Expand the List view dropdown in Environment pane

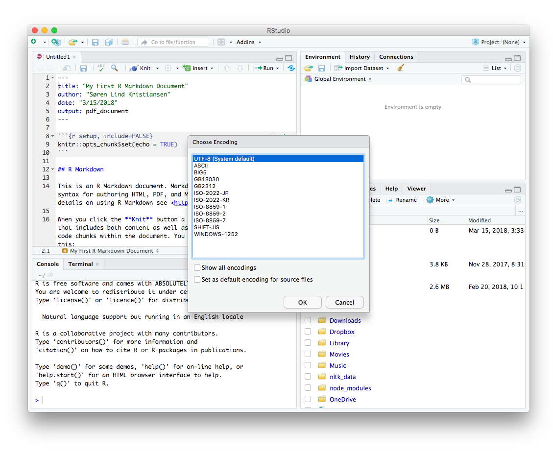click(x=496, y=68)
